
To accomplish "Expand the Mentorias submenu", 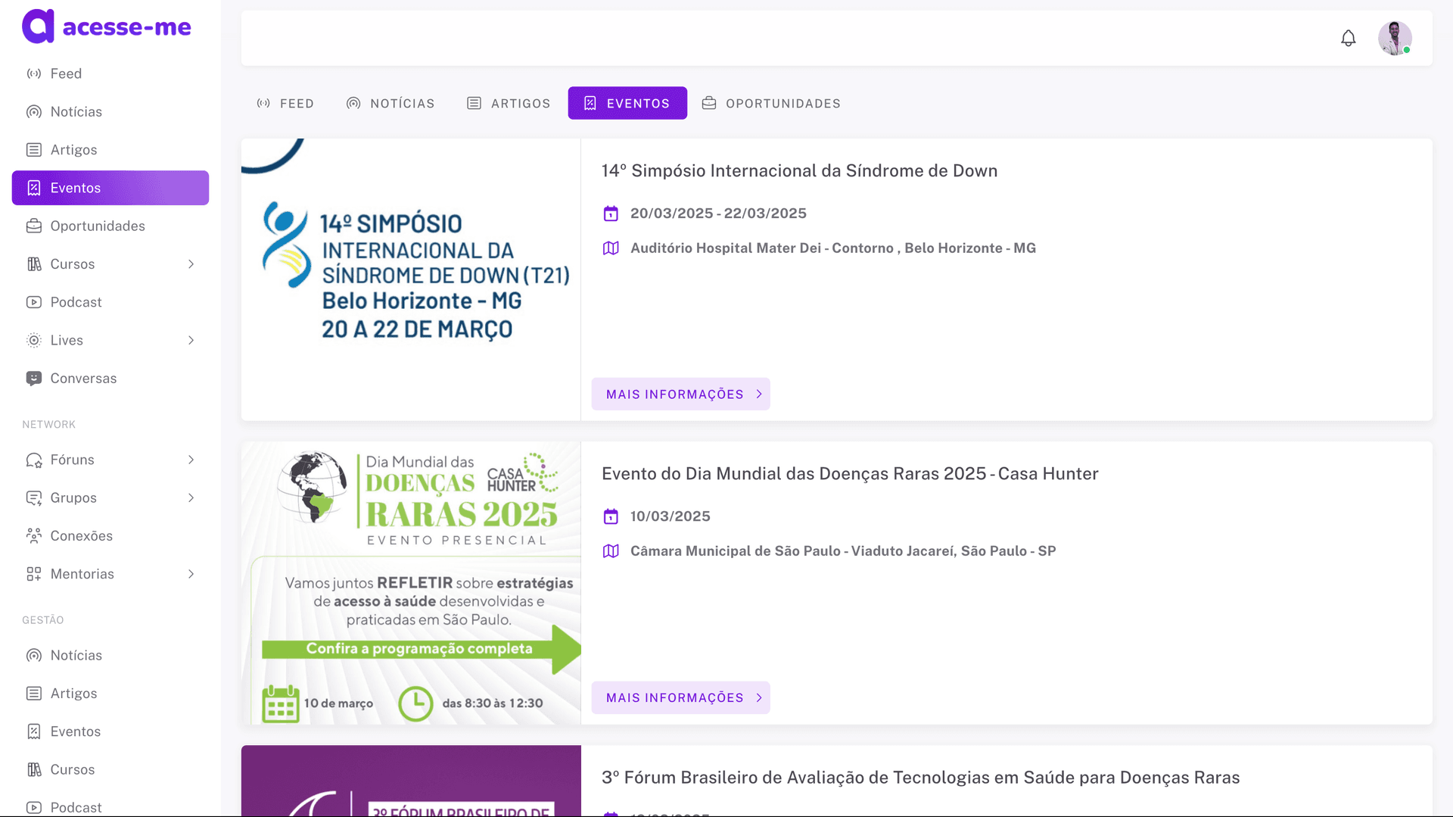I will pos(191,574).
